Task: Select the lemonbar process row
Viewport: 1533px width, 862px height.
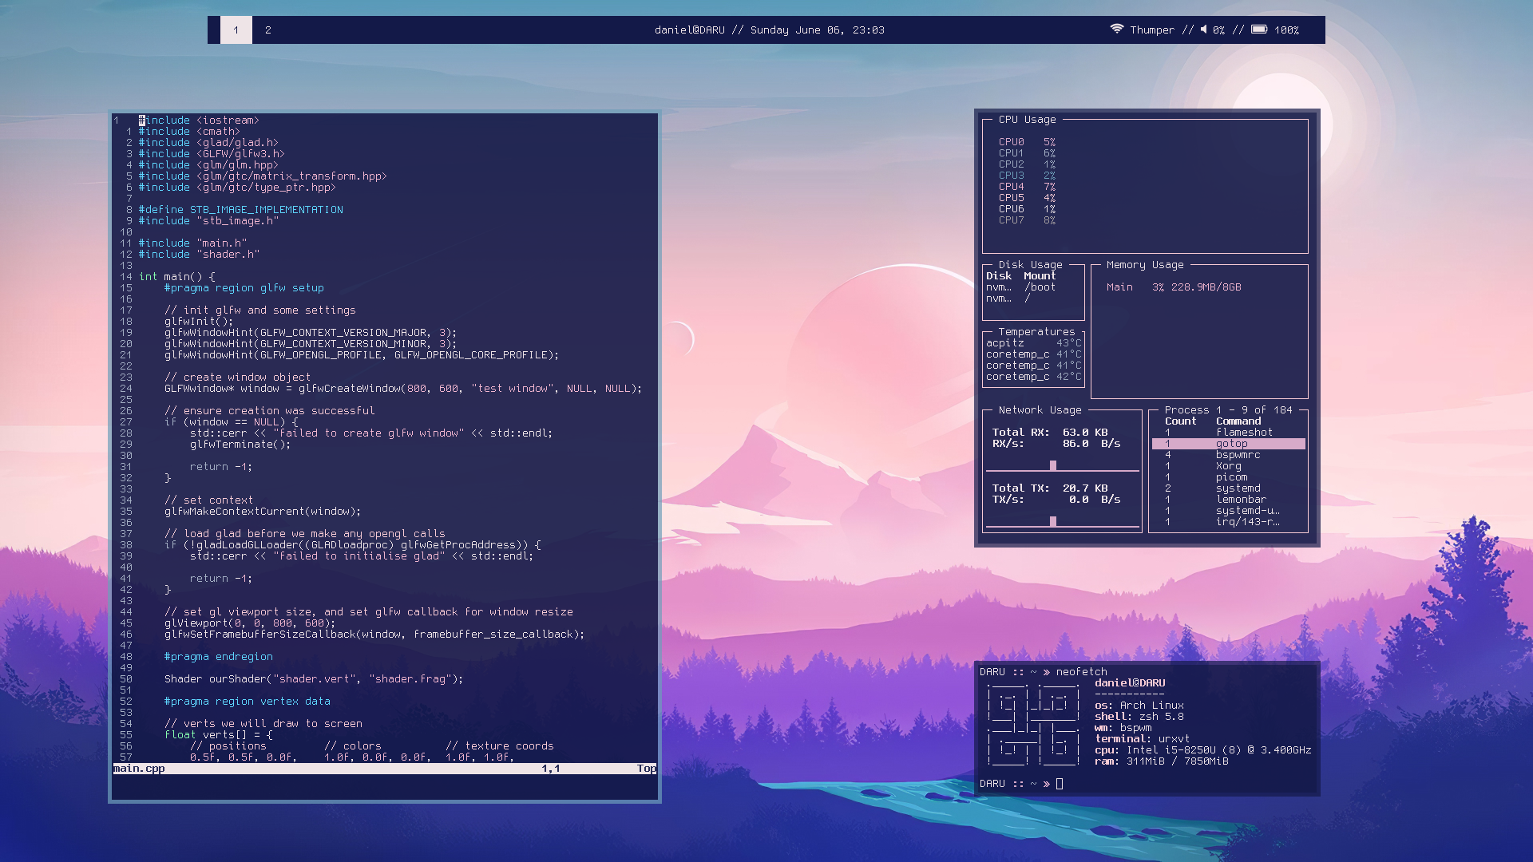Action: point(1228,500)
